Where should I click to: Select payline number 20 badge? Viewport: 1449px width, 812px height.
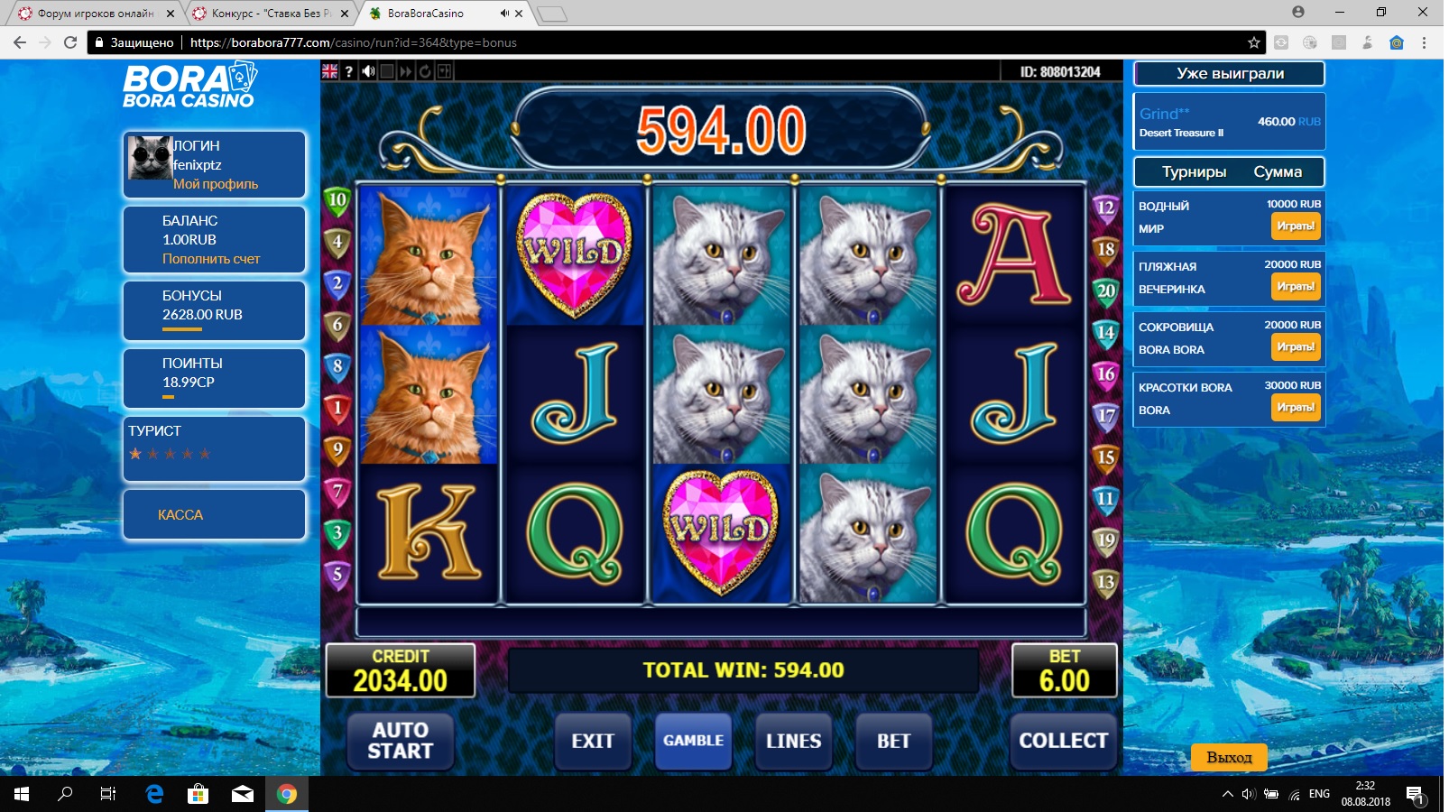click(x=1105, y=291)
